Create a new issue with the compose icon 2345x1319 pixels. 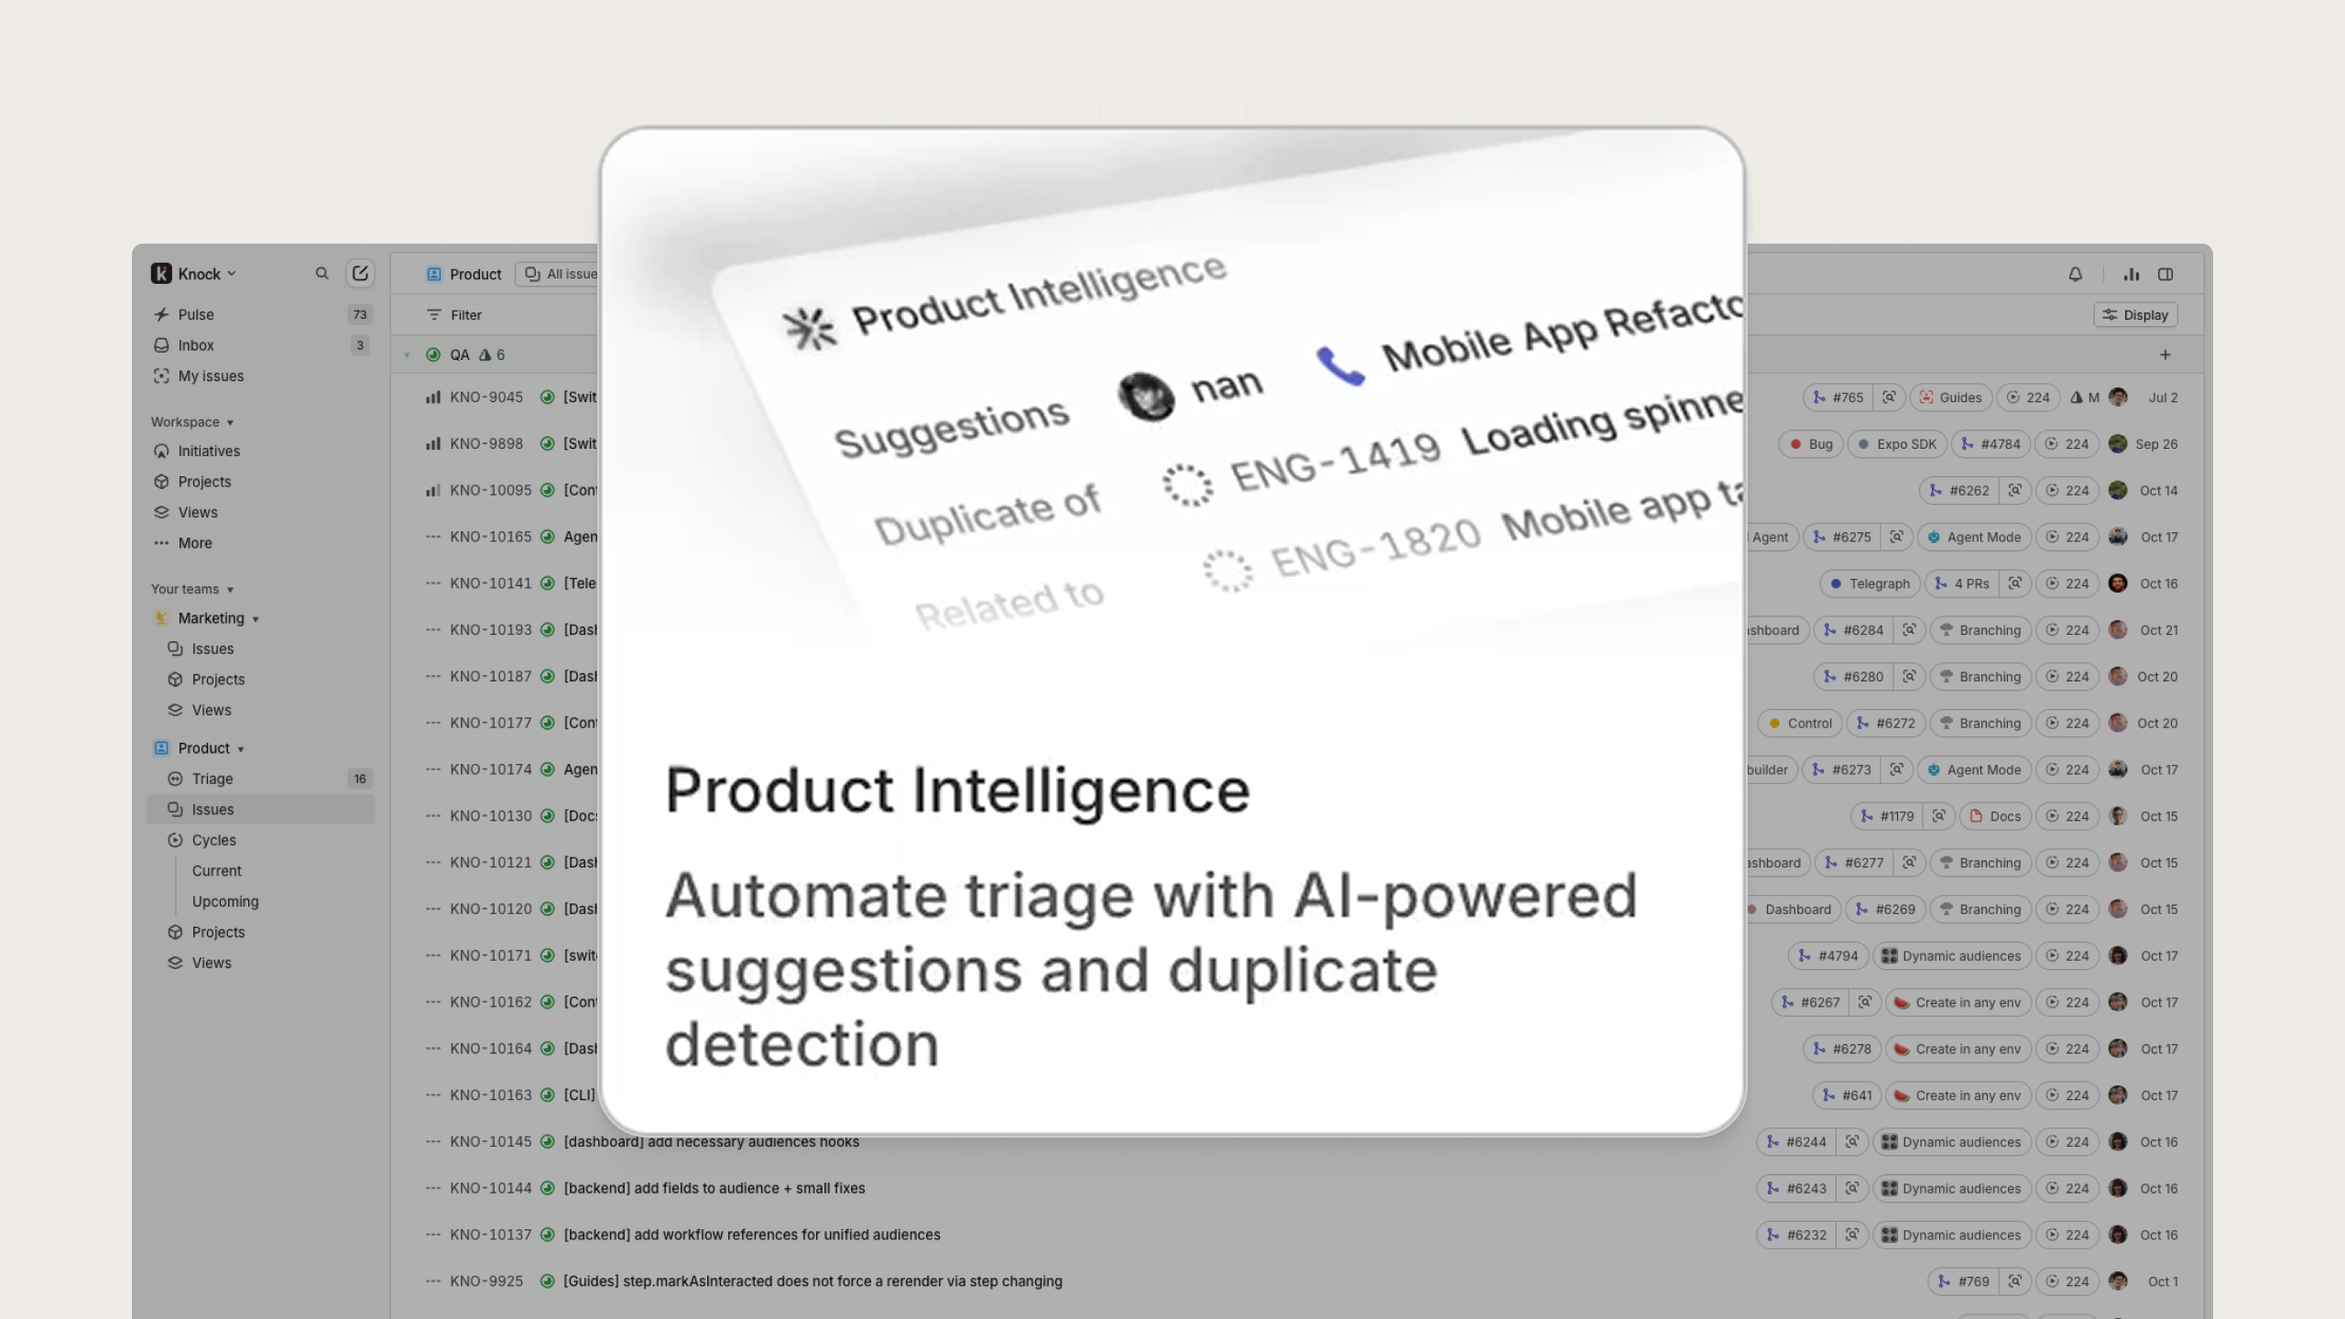coord(360,273)
